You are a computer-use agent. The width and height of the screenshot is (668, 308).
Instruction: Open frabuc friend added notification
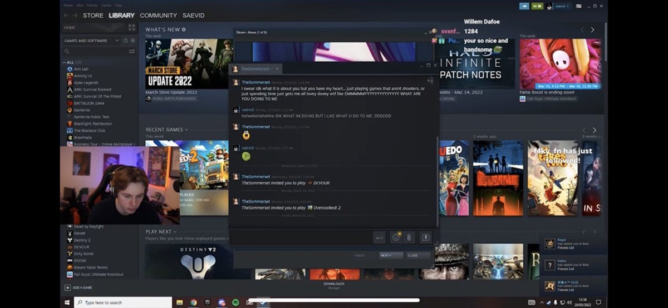coord(572,265)
